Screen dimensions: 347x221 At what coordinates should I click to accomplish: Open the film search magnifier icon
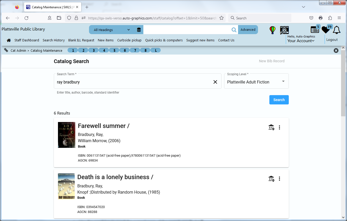click(x=284, y=30)
